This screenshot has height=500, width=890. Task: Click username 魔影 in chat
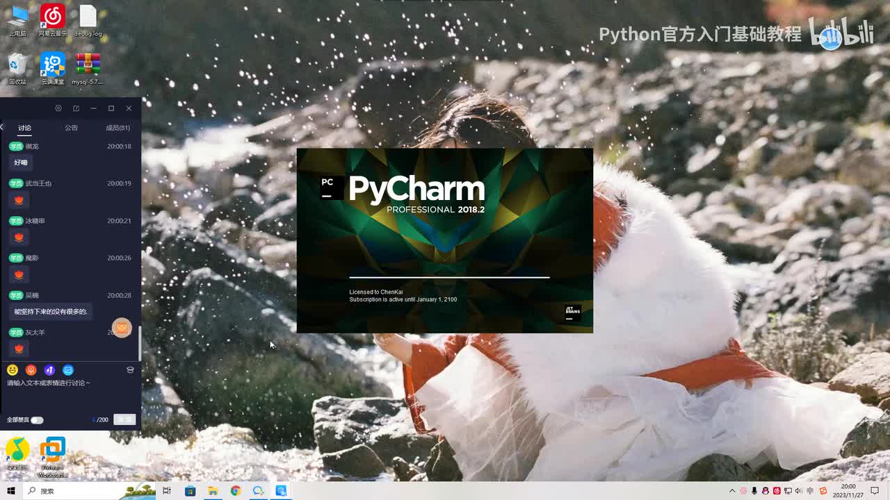(32, 258)
